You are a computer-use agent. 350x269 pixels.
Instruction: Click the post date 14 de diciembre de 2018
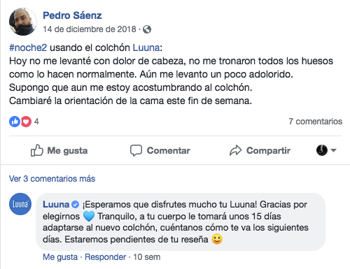90,29
